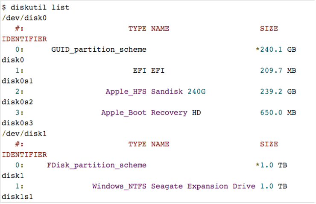The height and width of the screenshot is (204, 316).
Task: Click the diskutil list command text
Action: pyautogui.click(x=41, y=7)
